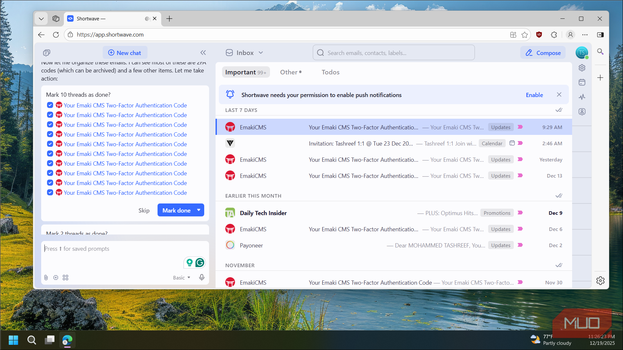Open the activity pulse icon in Shortwave
The width and height of the screenshot is (623, 350).
click(x=582, y=97)
